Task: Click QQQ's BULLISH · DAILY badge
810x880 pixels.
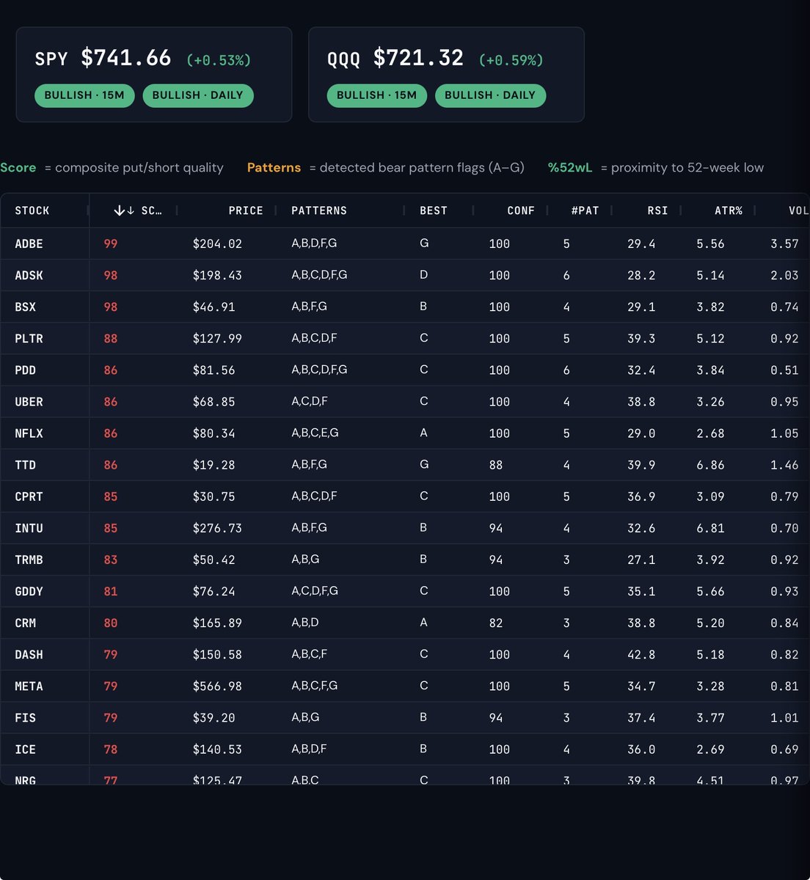Action: click(490, 95)
